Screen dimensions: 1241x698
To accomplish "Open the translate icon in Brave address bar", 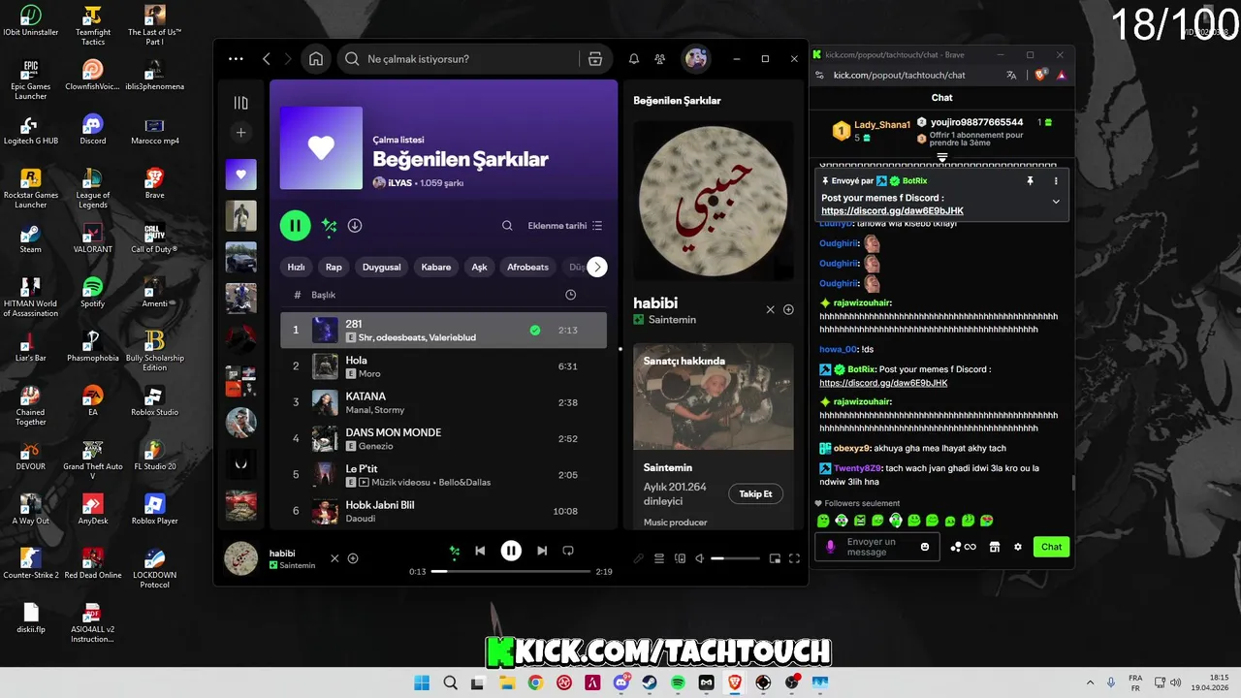I will click(x=1011, y=75).
